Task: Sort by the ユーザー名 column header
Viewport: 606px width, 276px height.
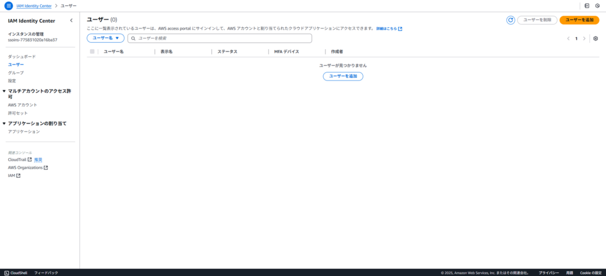Action: 114,52
